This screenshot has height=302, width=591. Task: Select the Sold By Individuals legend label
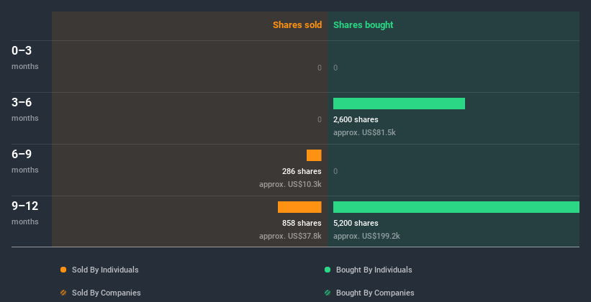(105, 270)
